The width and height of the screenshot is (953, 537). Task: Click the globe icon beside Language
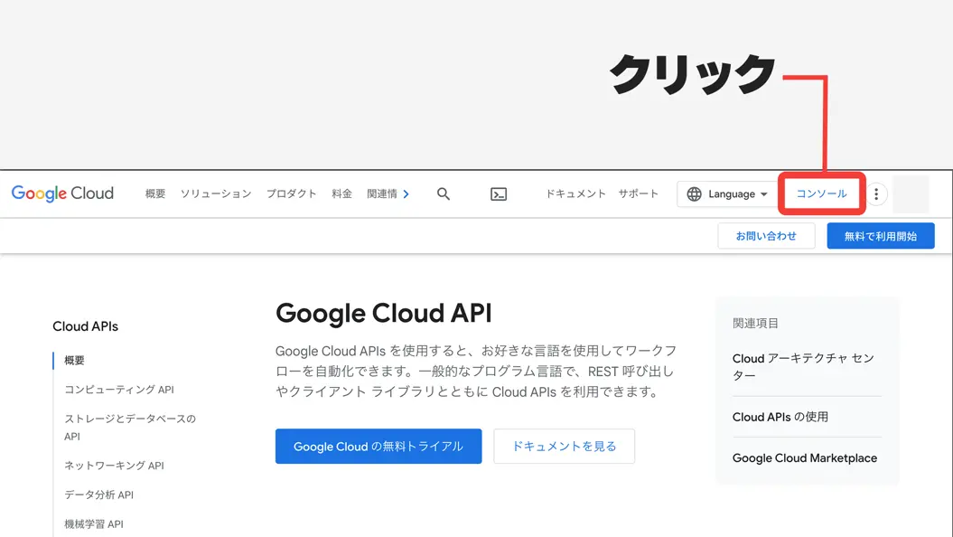[x=694, y=194]
